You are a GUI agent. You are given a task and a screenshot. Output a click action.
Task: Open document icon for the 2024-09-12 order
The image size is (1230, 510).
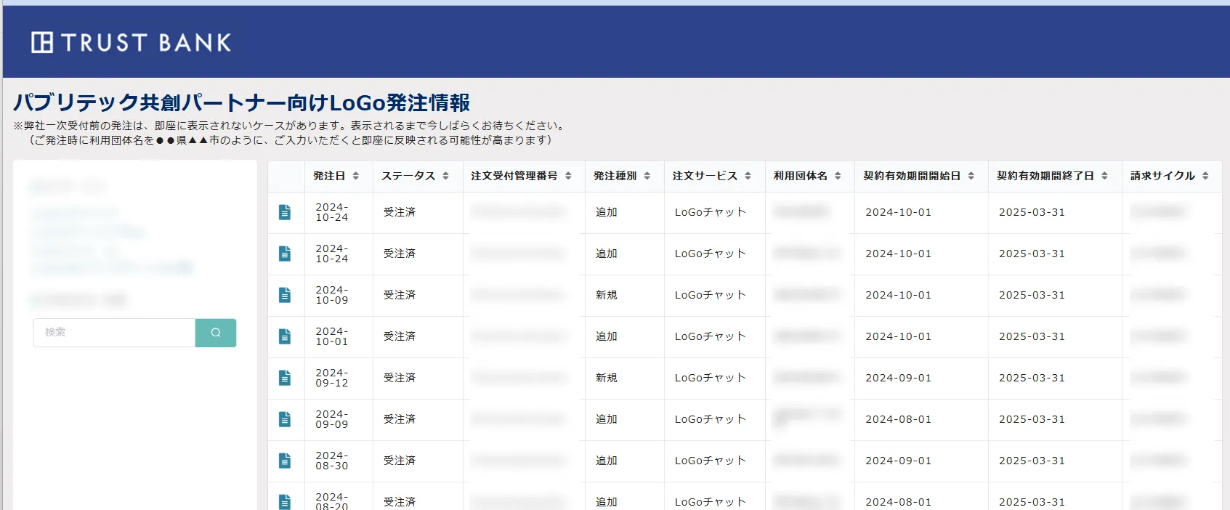[285, 378]
